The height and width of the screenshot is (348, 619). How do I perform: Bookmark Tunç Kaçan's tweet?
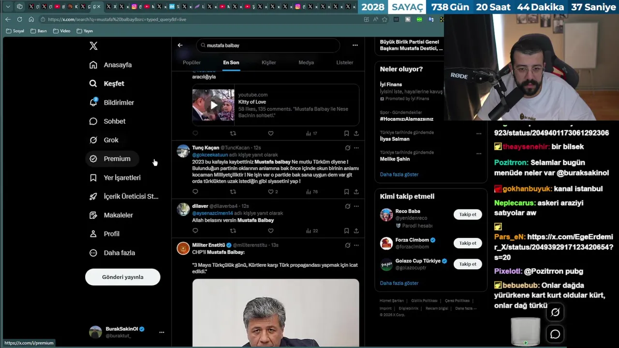tap(346, 192)
